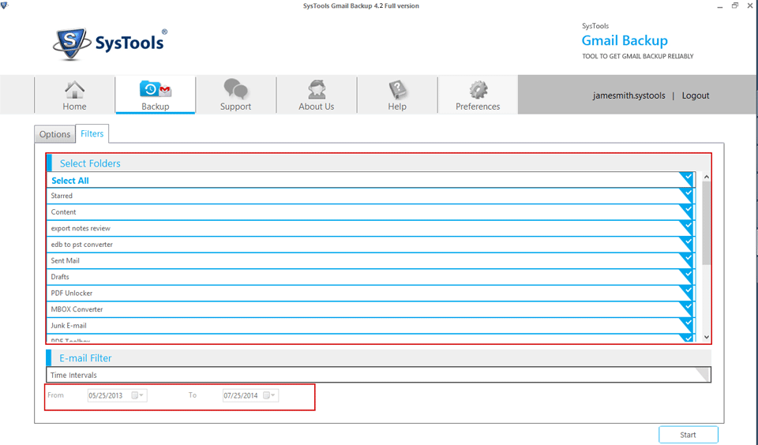Click the Home house icon
The height and width of the screenshot is (445, 758).
click(74, 90)
